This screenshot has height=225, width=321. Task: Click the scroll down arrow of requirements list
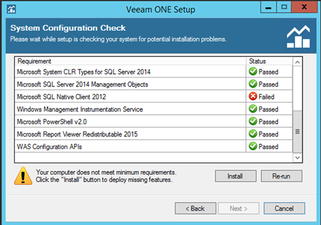tap(297, 158)
